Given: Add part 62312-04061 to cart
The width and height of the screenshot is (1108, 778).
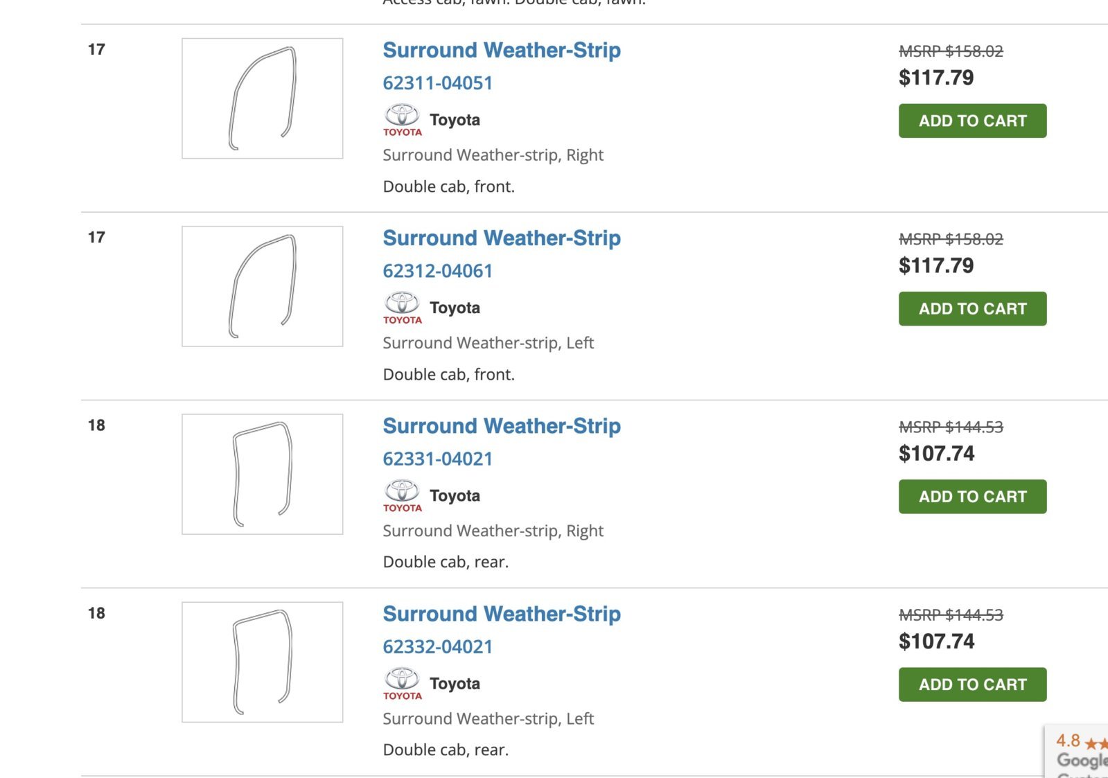Looking at the screenshot, I should tap(972, 308).
